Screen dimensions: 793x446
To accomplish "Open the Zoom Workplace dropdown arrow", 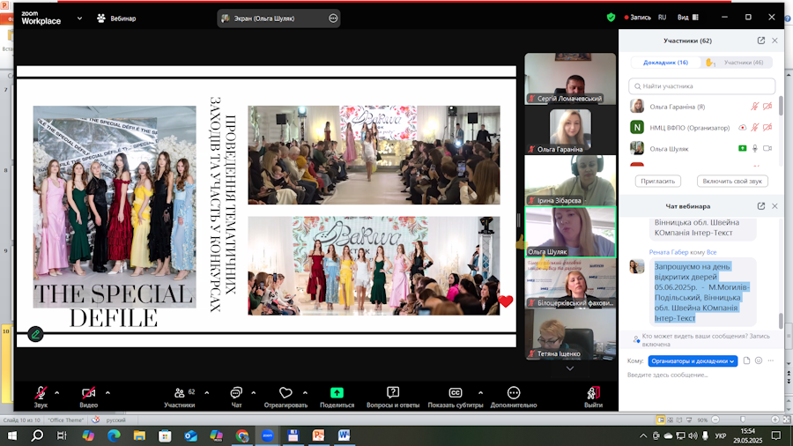I will pyautogui.click(x=79, y=19).
